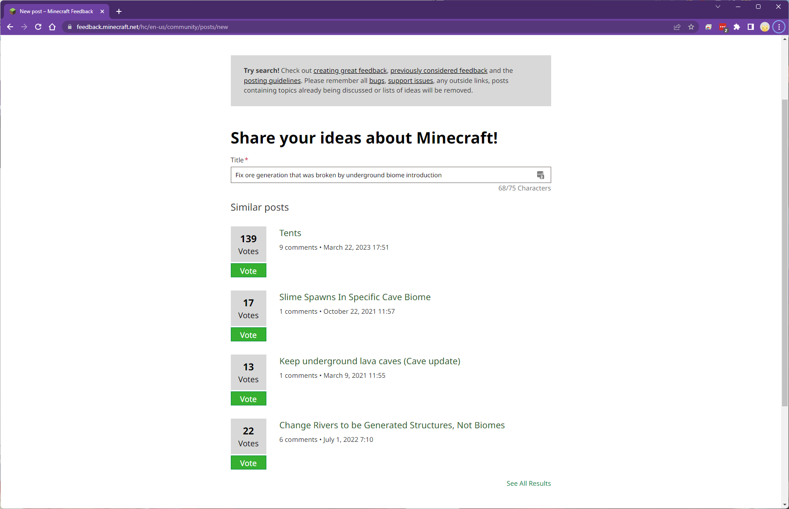This screenshot has width=789, height=509.
Task: Close the New post – Minecraft Feedback tab
Action: coord(102,11)
